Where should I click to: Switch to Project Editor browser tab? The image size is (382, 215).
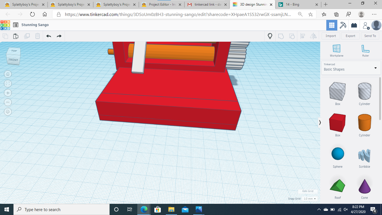[x=162, y=4]
